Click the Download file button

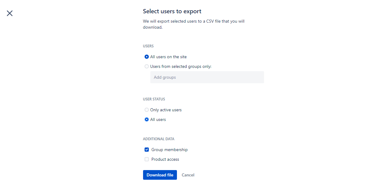coord(160,175)
